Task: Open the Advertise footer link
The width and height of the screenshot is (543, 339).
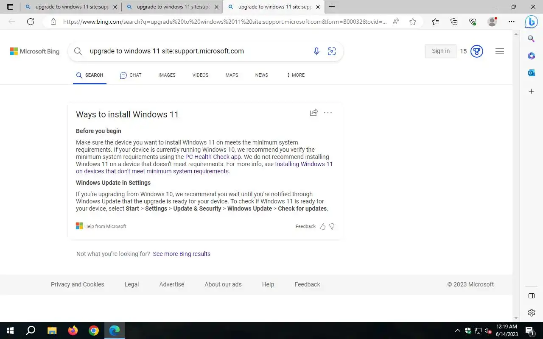Action: coord(172,284)
